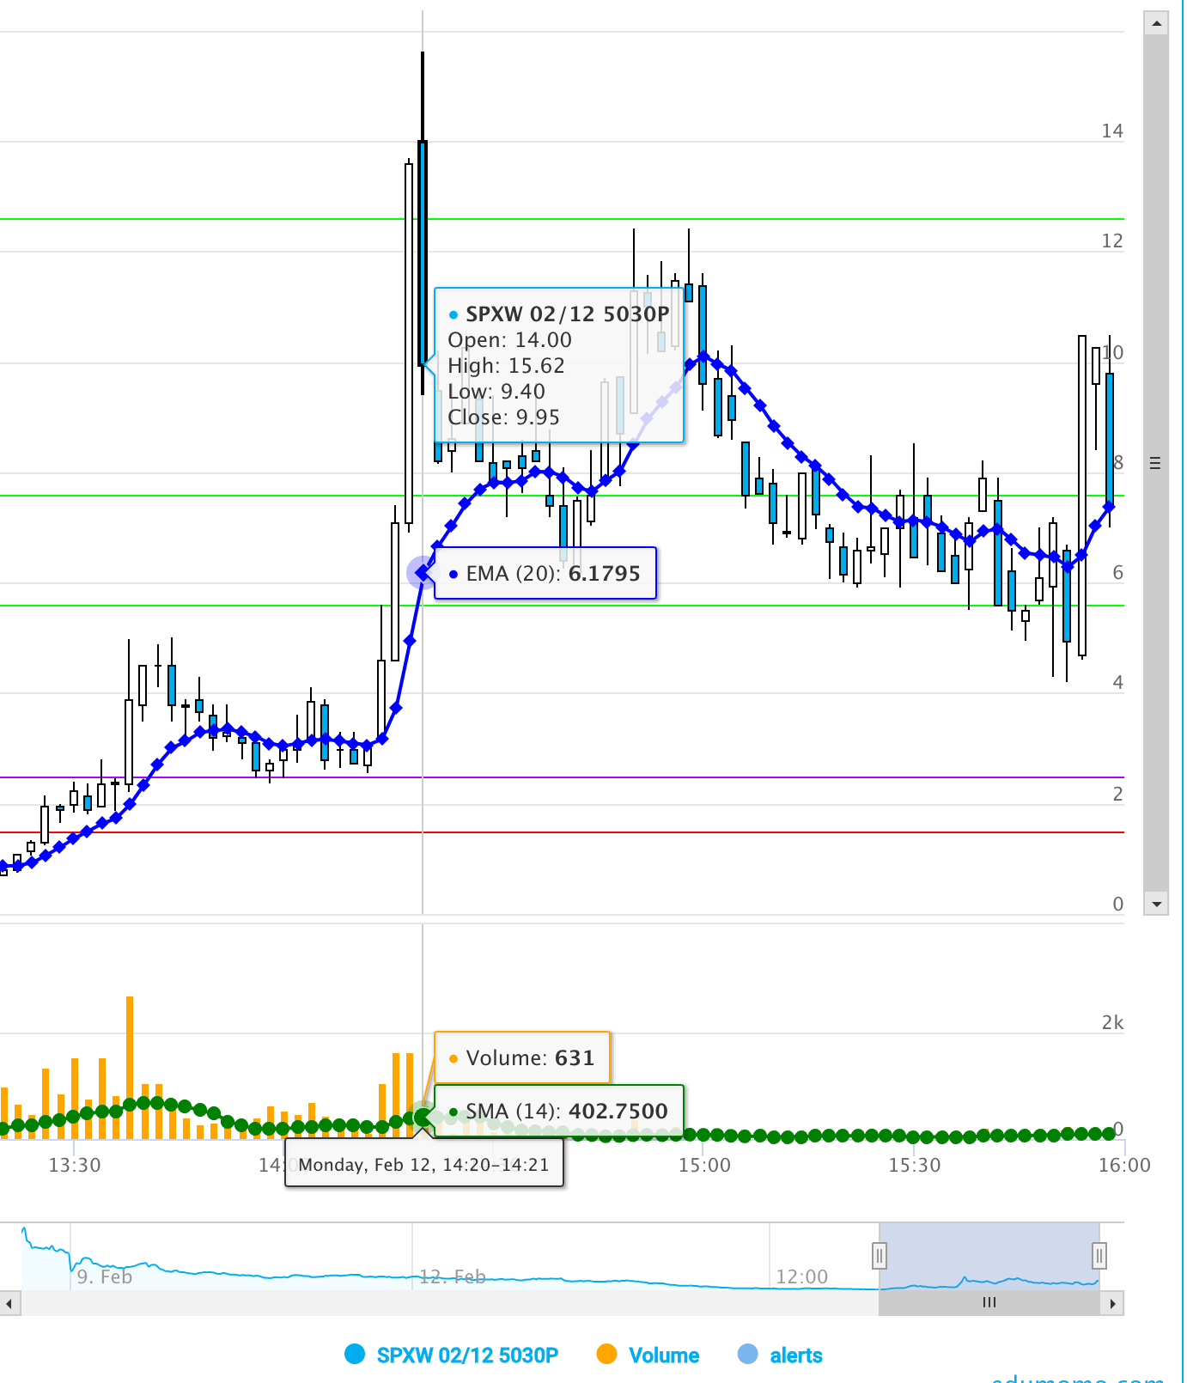Click the 14 price axis label

click(x=1112, y=131)
